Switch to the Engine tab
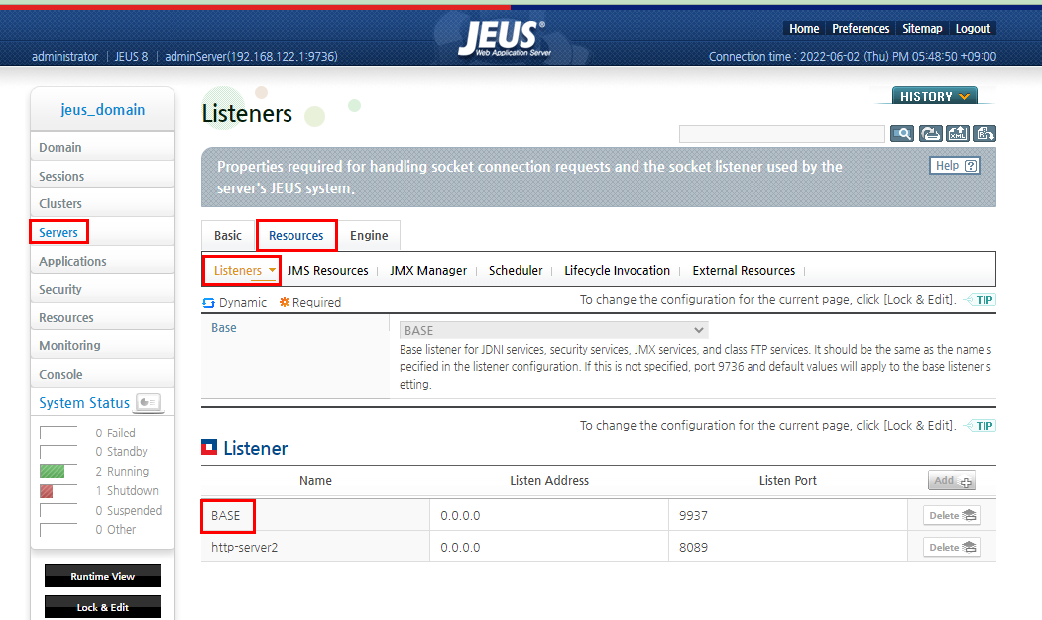The image size is (1042, 620). [369, 235]
